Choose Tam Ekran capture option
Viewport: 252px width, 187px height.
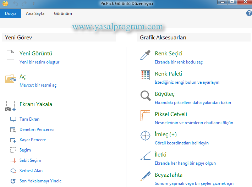click(x=29, y=119)
